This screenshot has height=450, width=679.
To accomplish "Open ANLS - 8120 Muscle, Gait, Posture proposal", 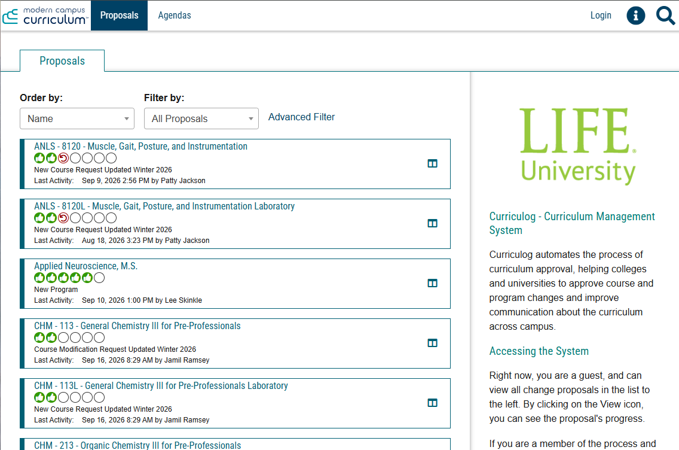I will 140,147.
